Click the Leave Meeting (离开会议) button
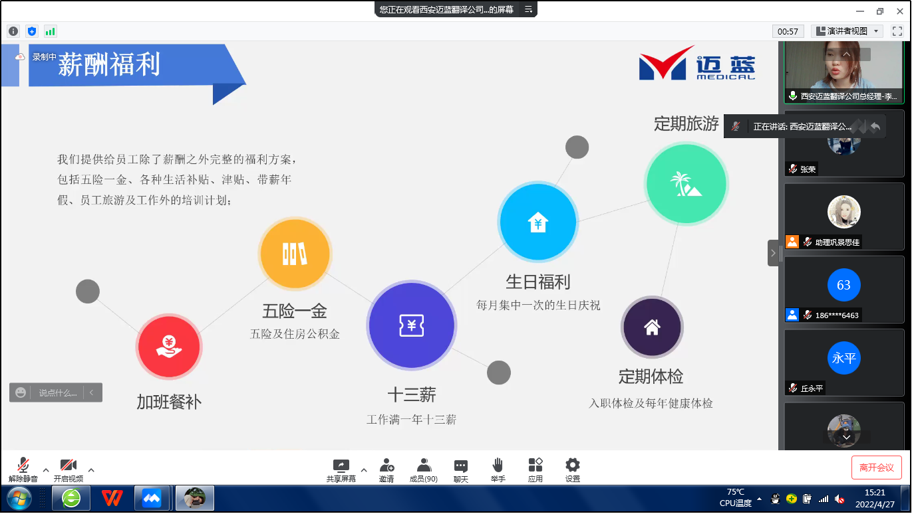The width and height of the screenshot is (912, 514). 876,468
